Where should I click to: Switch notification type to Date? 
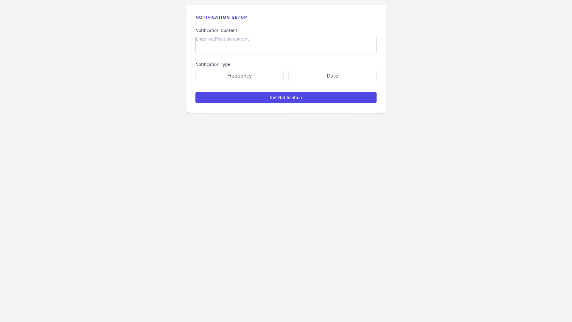pos(332,76)
